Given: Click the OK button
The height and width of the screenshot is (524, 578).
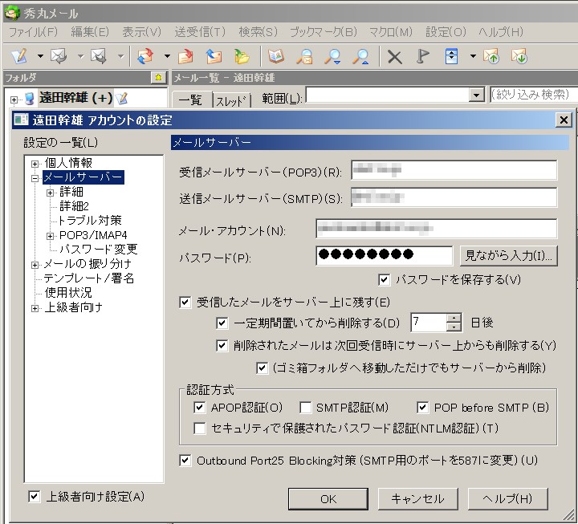Looking at the screenshot, I should [x=328, y=498].
